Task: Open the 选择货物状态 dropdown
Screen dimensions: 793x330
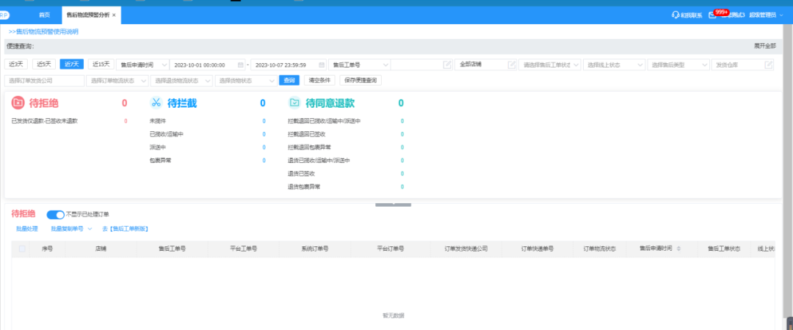Action: (246, 81)
